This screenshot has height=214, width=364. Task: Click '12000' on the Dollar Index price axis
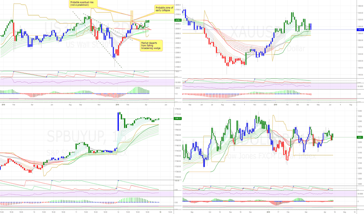[x=360, y=184]
